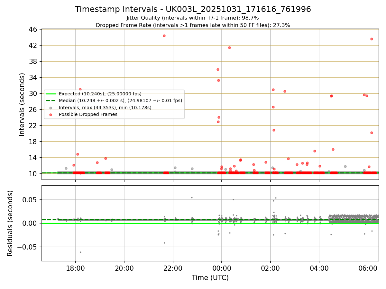Screen dimensions: 386x289
Task: Click the '02:00' x-axis tick label
Action: tap(270, 268)
